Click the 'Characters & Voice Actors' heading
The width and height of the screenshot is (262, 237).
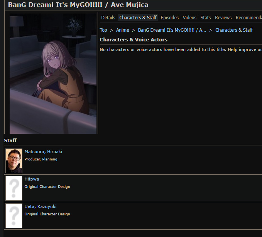(x=134, y=40)
